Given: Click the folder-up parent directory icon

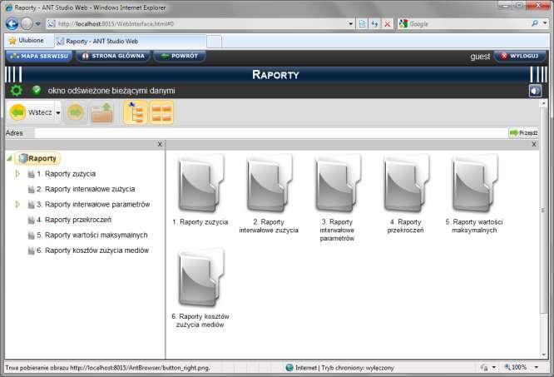Looking at the screenshot, I should (101, 112).
